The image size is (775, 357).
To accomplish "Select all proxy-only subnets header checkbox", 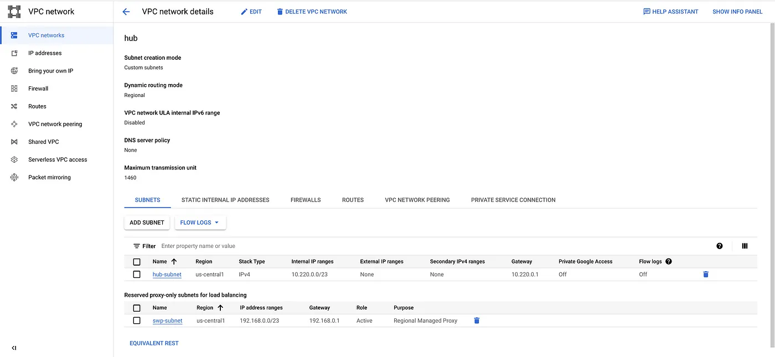I will coord(137,308).
